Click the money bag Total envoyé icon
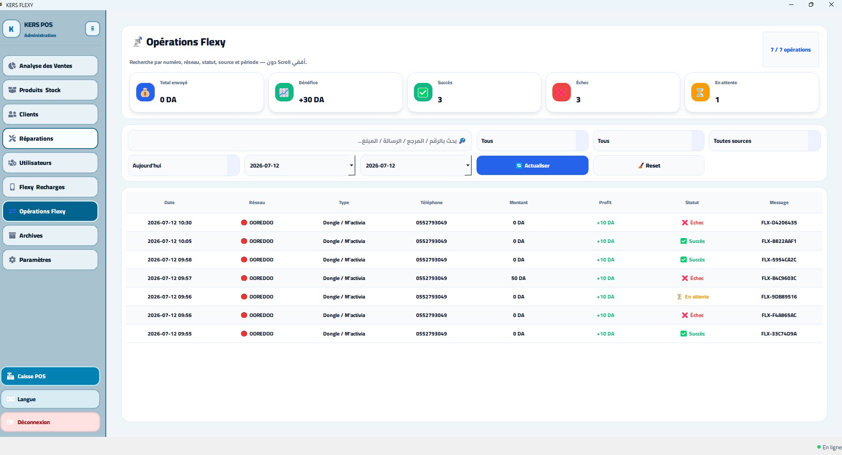Viewport: 842px width, 455px height. pos(145,93)
